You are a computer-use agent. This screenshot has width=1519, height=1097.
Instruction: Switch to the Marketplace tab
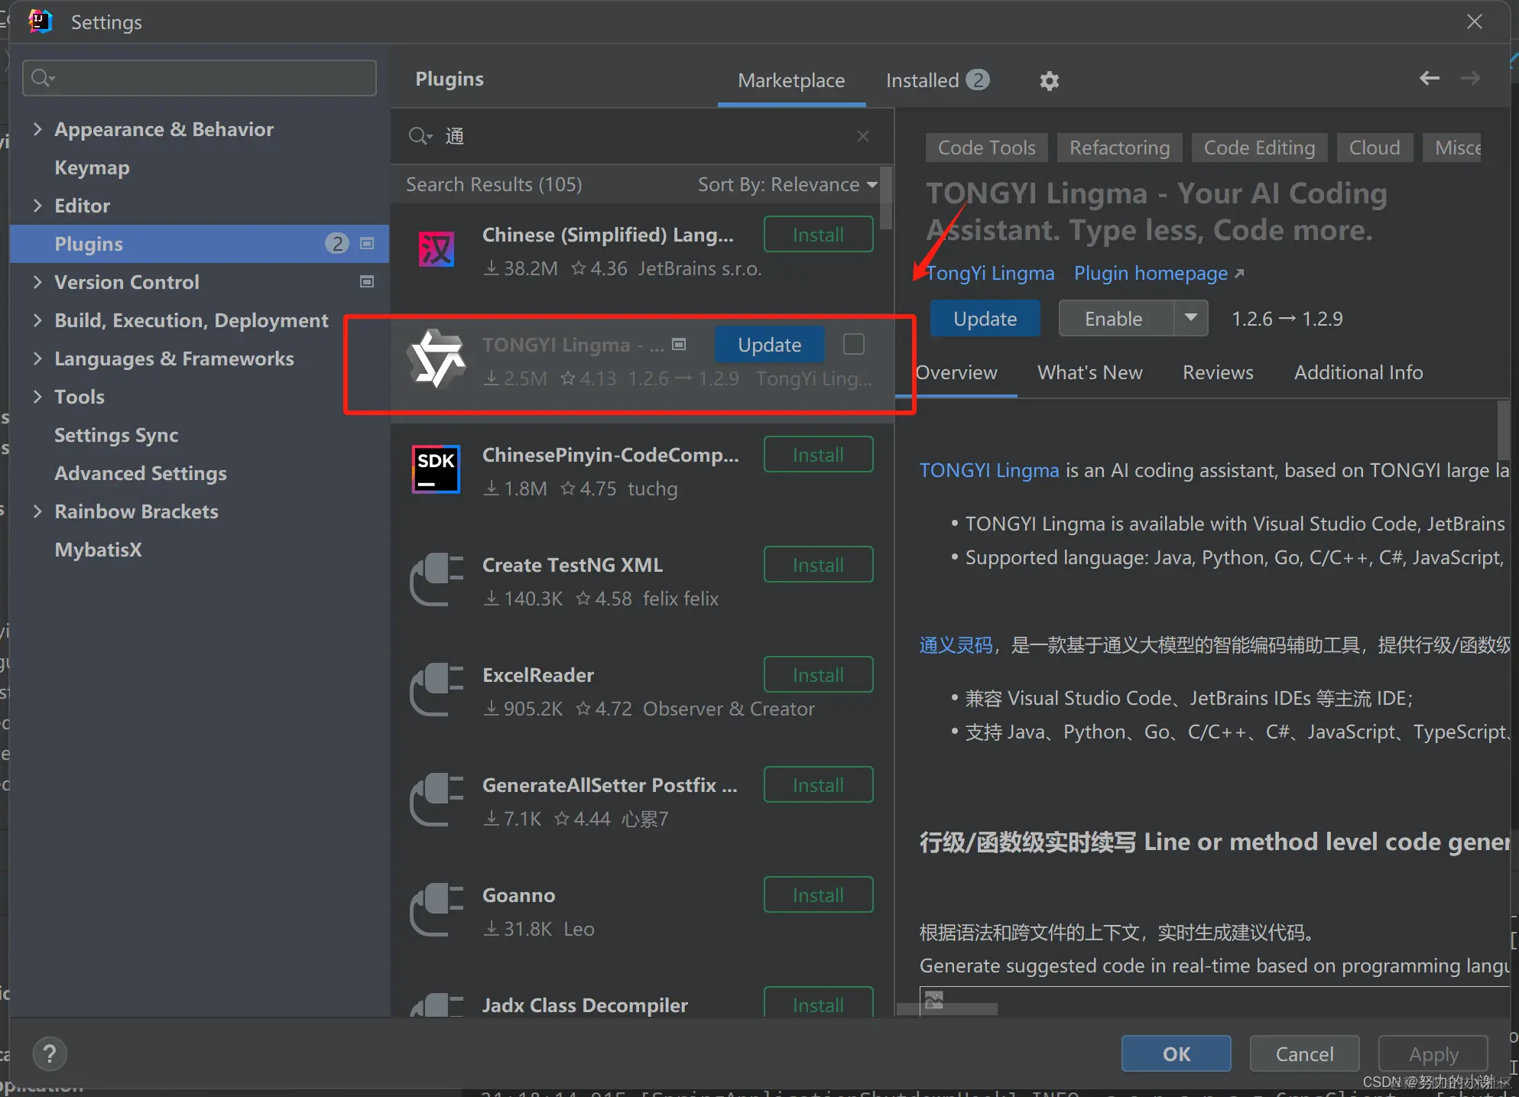pos(791,80)
